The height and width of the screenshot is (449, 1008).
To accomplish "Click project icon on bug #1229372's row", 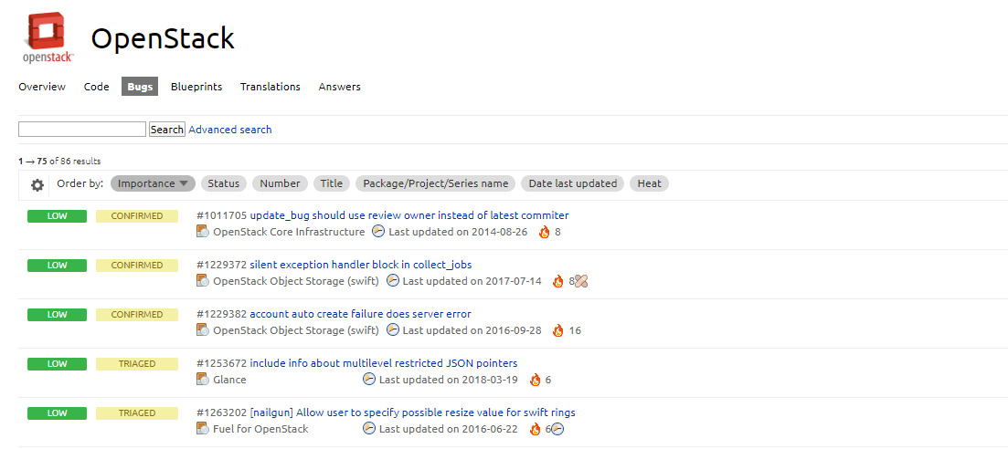I will (203, 281).
